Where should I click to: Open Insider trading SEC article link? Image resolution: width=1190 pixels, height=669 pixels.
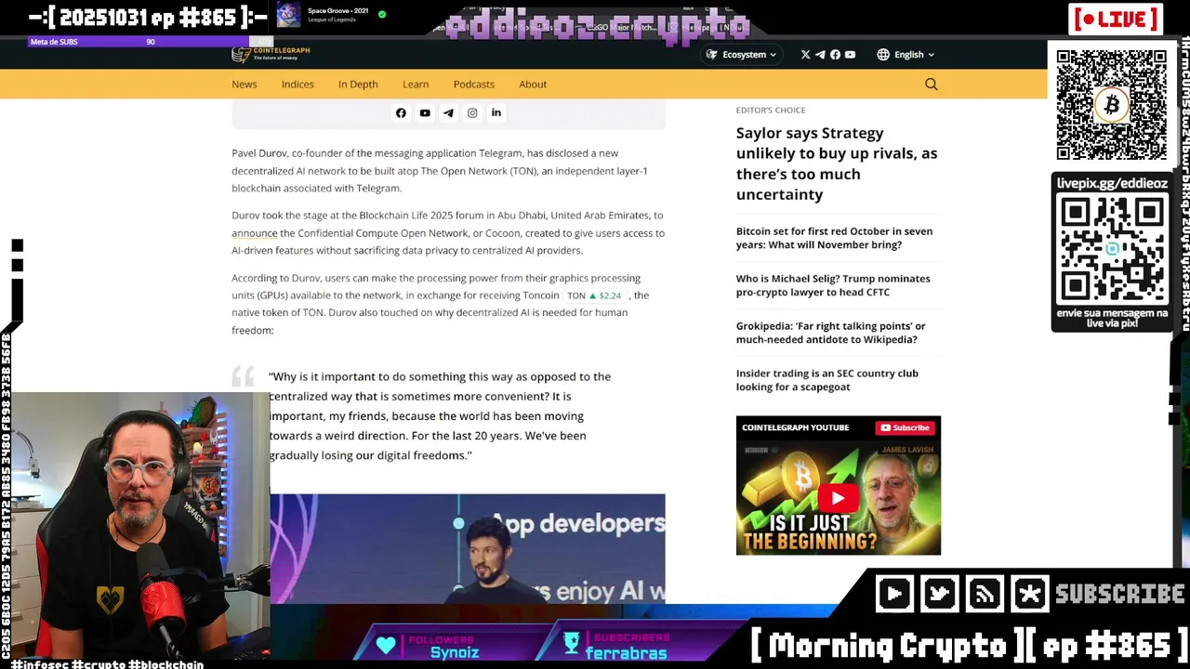[827, 380]
